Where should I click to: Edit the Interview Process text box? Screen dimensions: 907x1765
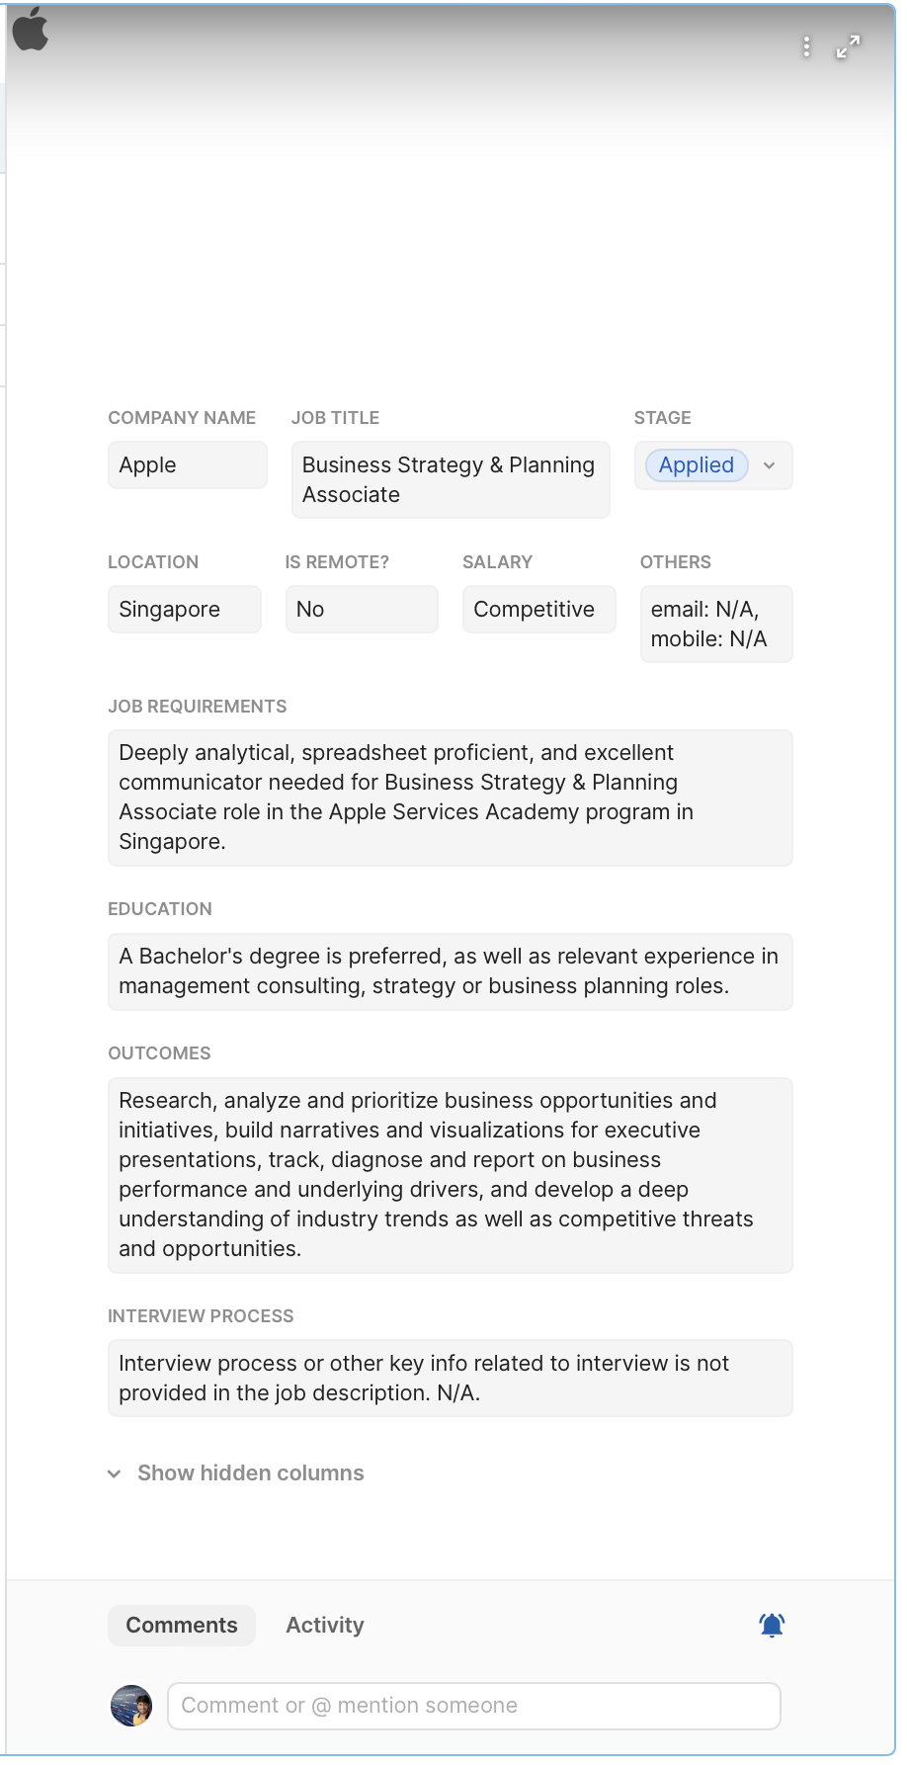tap(450, 1379)
